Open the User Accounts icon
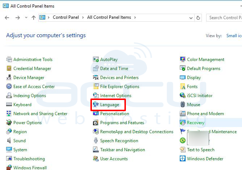242x170 pixels. pyautogui.click(x=96, y=158)
